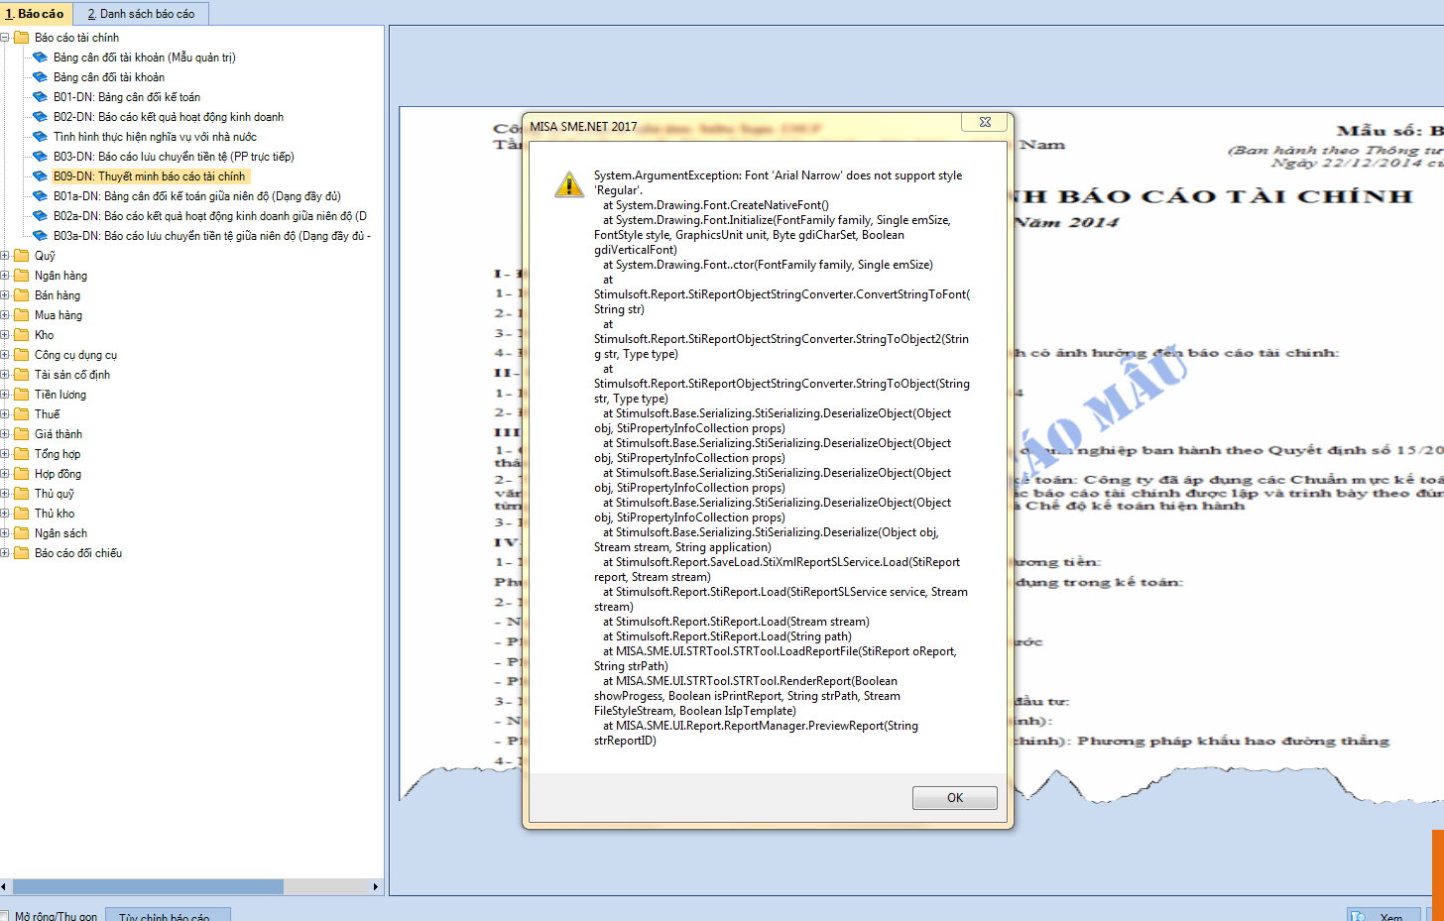Expand the Báo cáo đối chiếu tree node
Viewport: 1444px width, 921px height.
click(4, 553)
